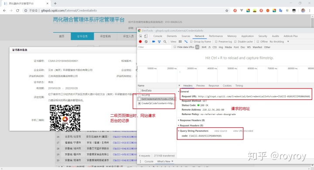Stop recording network log red button
The image size is (314, 170).
[140, 42]
